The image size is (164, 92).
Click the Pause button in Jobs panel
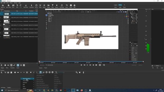point(157,66)
